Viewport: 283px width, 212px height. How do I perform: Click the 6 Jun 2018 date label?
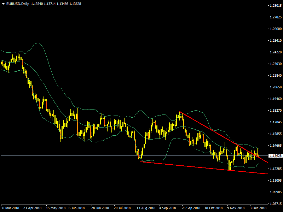[76, 208]
